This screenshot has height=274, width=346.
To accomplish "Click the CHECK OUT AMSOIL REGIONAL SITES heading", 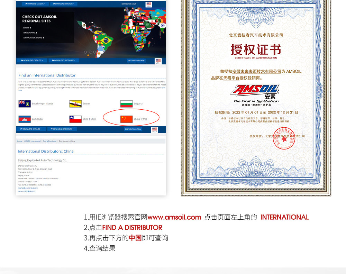I will tap(39, 19).
